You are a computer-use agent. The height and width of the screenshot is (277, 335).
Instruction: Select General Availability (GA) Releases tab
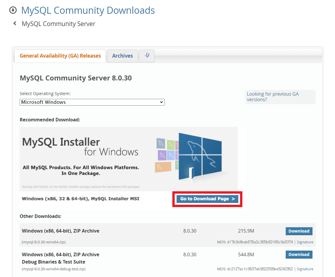60,56
